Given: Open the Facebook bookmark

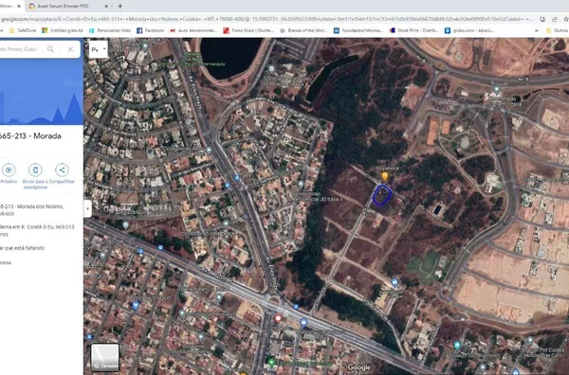Looking at the screenshot, I should [150, 31].
